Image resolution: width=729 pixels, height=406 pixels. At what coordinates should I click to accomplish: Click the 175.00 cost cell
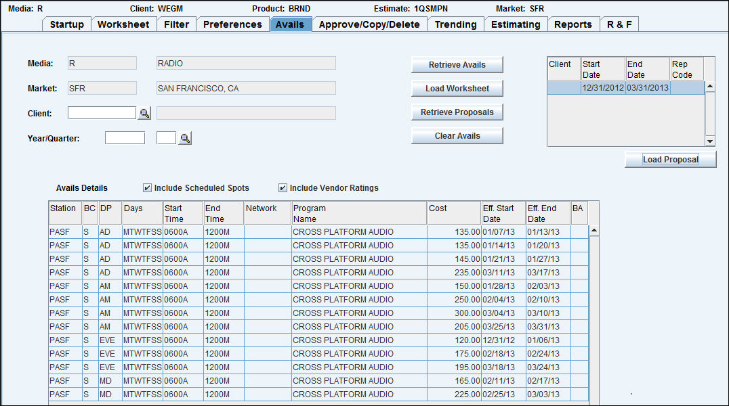pyautogui.click(x=454, y=353)
